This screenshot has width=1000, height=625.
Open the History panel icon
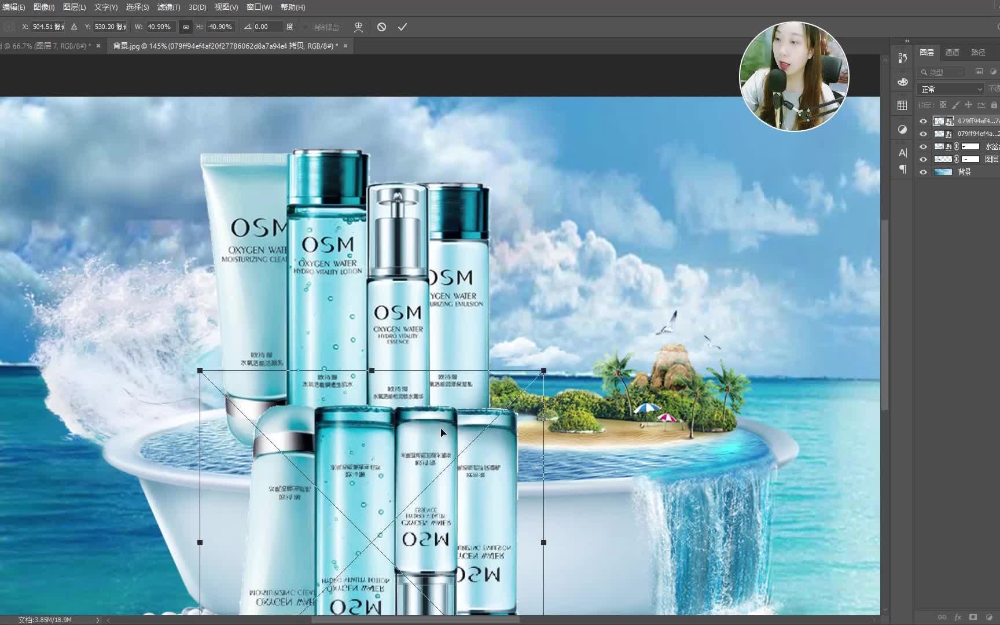[902, 58]
